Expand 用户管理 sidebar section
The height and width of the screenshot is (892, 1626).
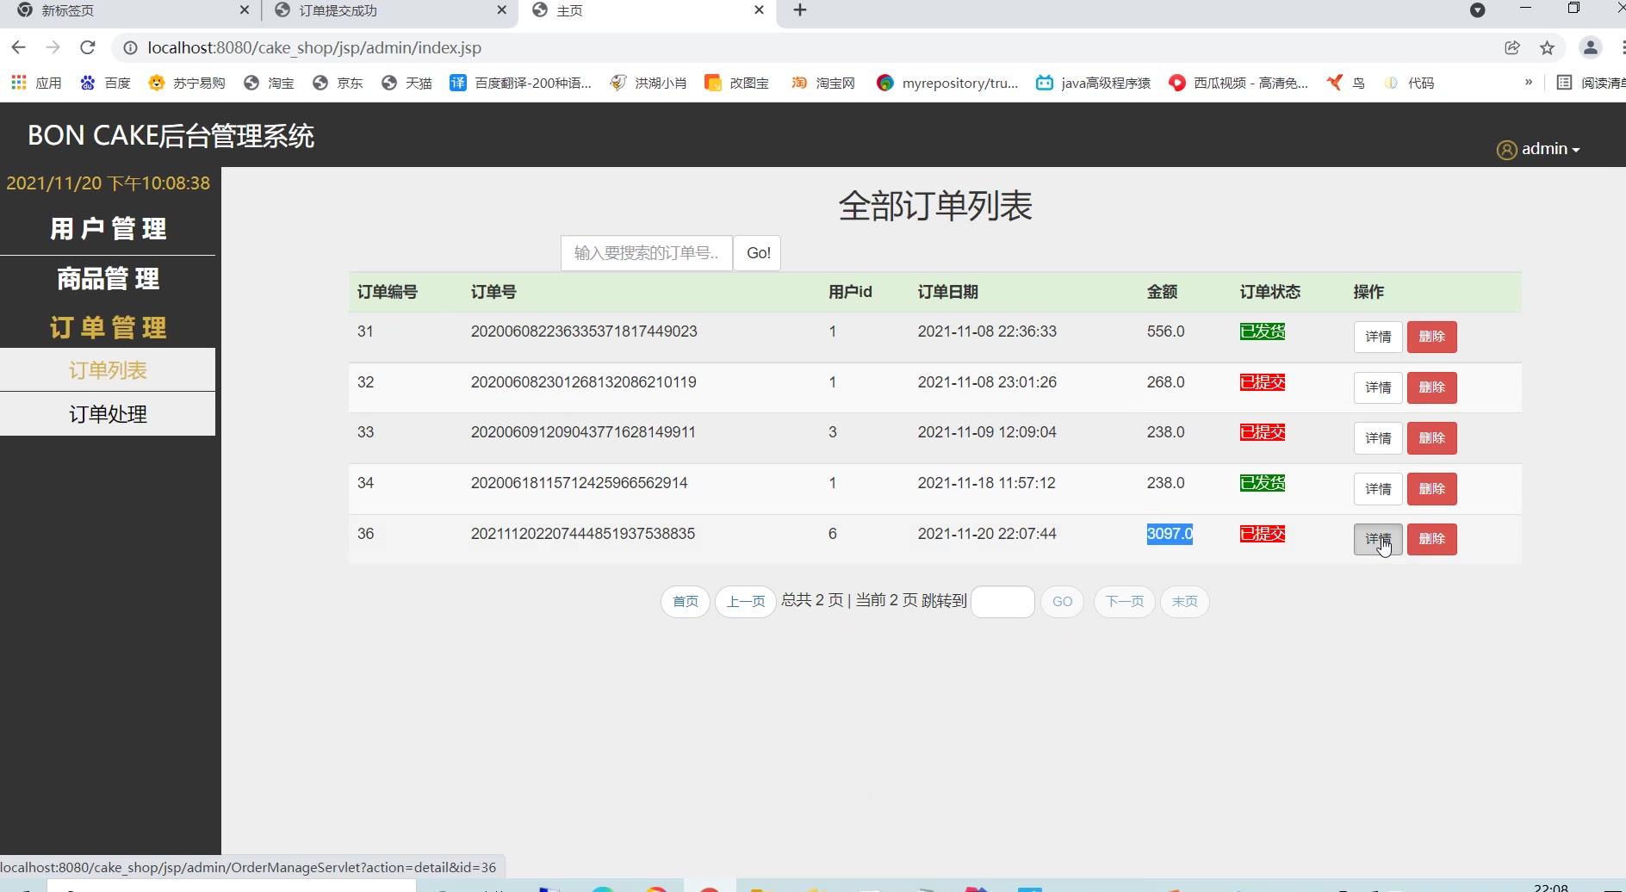pos(108,229)
